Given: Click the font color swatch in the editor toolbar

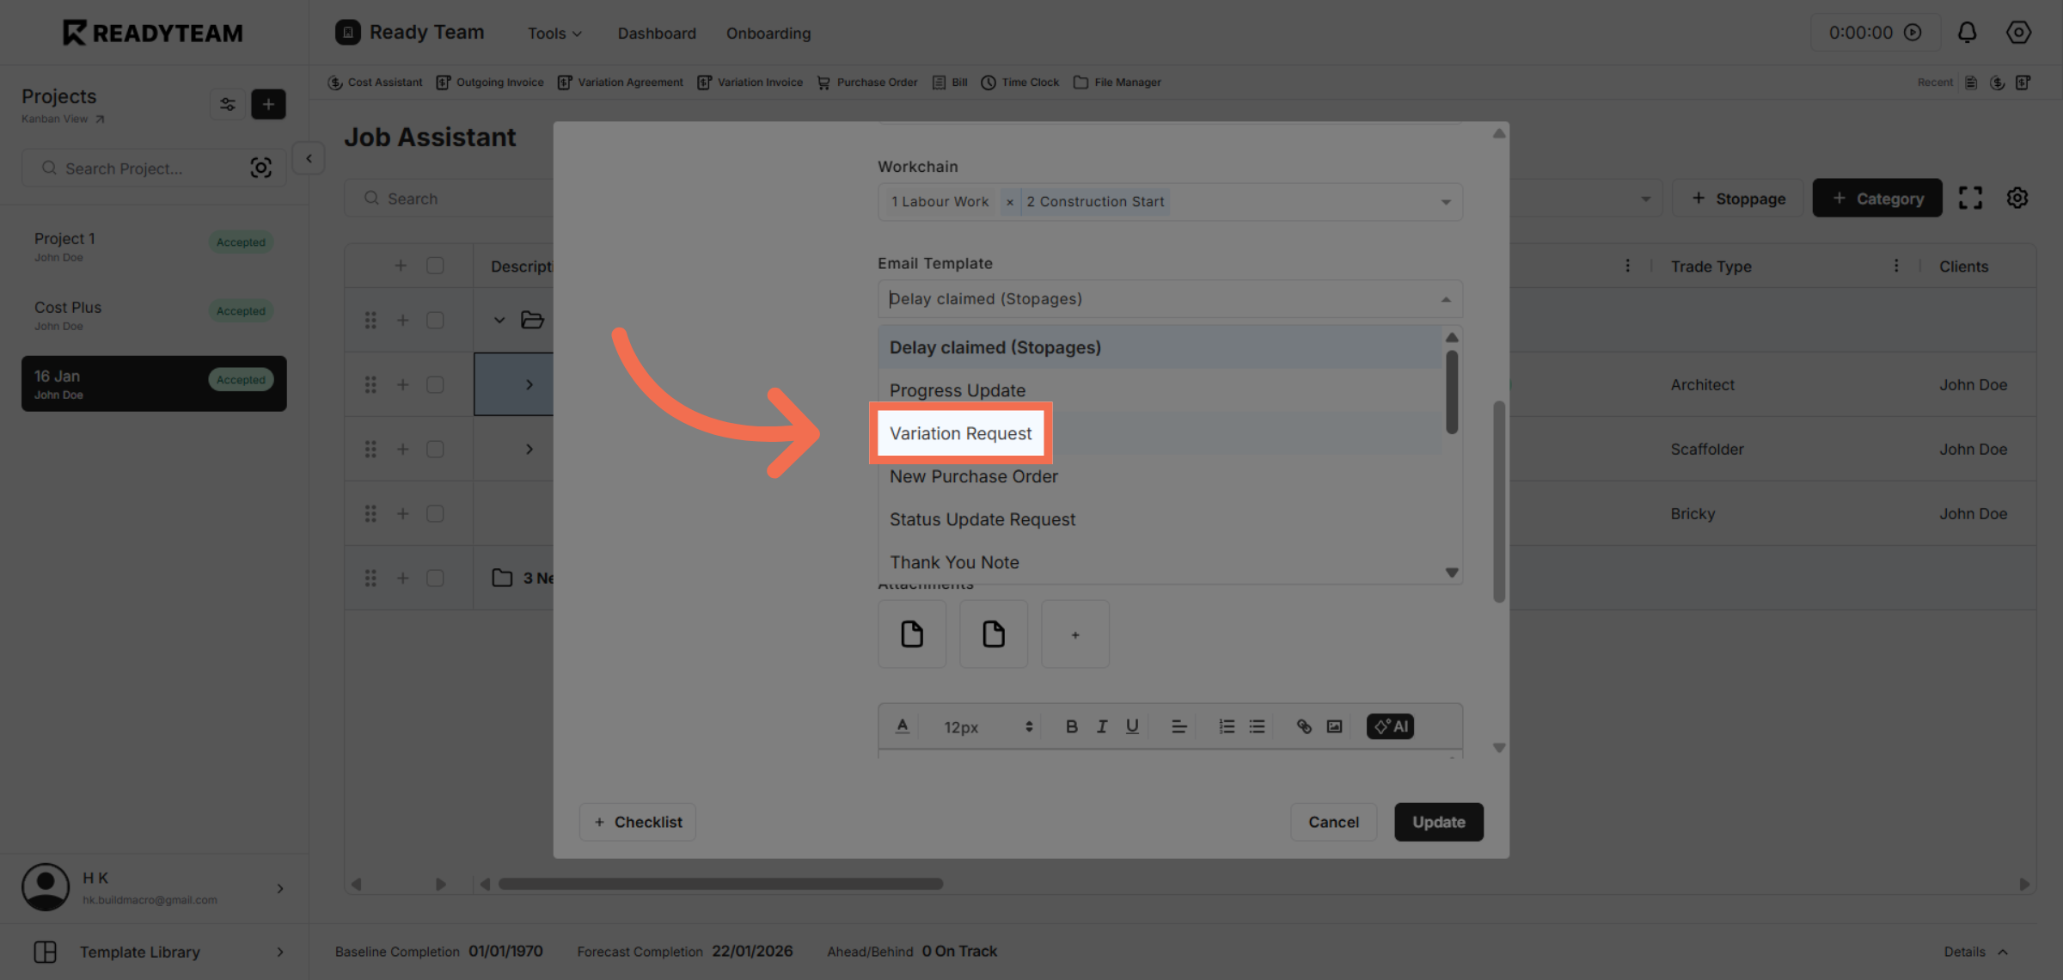Looking at the screenshot, I should tap(902, 726).
